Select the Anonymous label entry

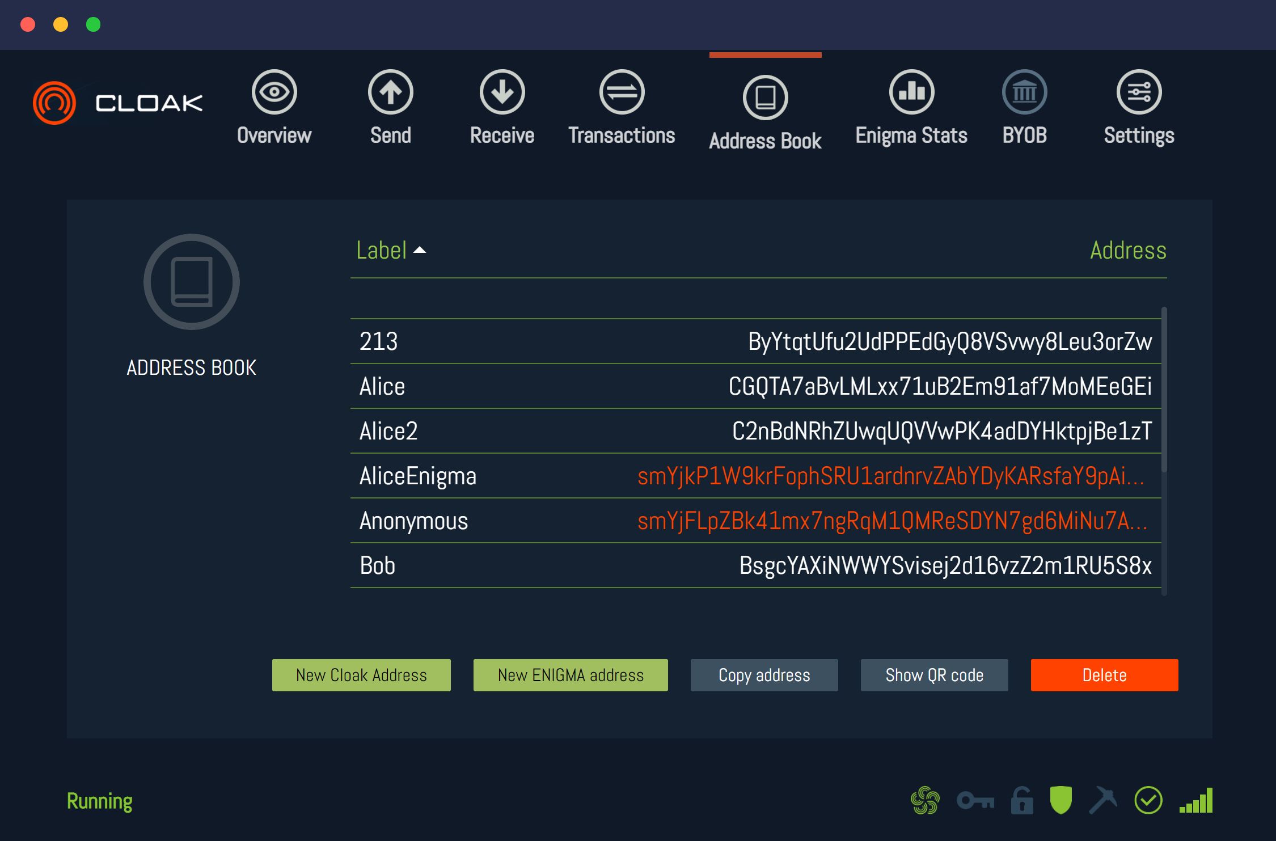tap(414, 521)
